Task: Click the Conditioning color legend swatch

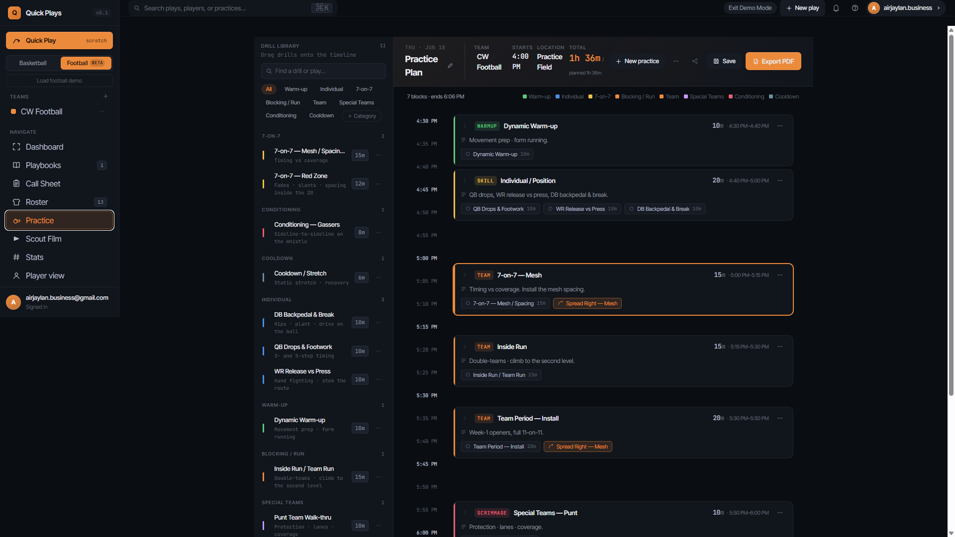Action: tap(731, 96)
